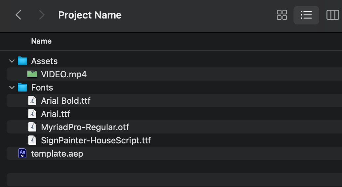
Task: Select SignPainter-HouseScript.ttf file
Action: coord(96,140)
